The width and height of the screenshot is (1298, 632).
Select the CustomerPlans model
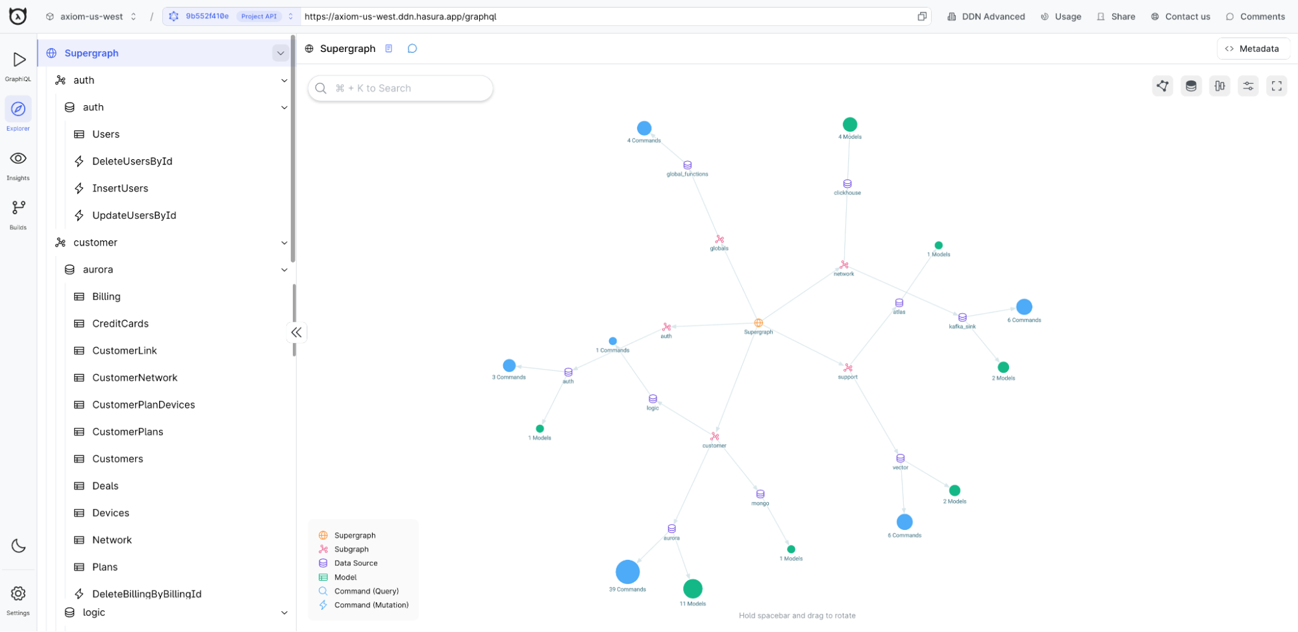[128, 433]
